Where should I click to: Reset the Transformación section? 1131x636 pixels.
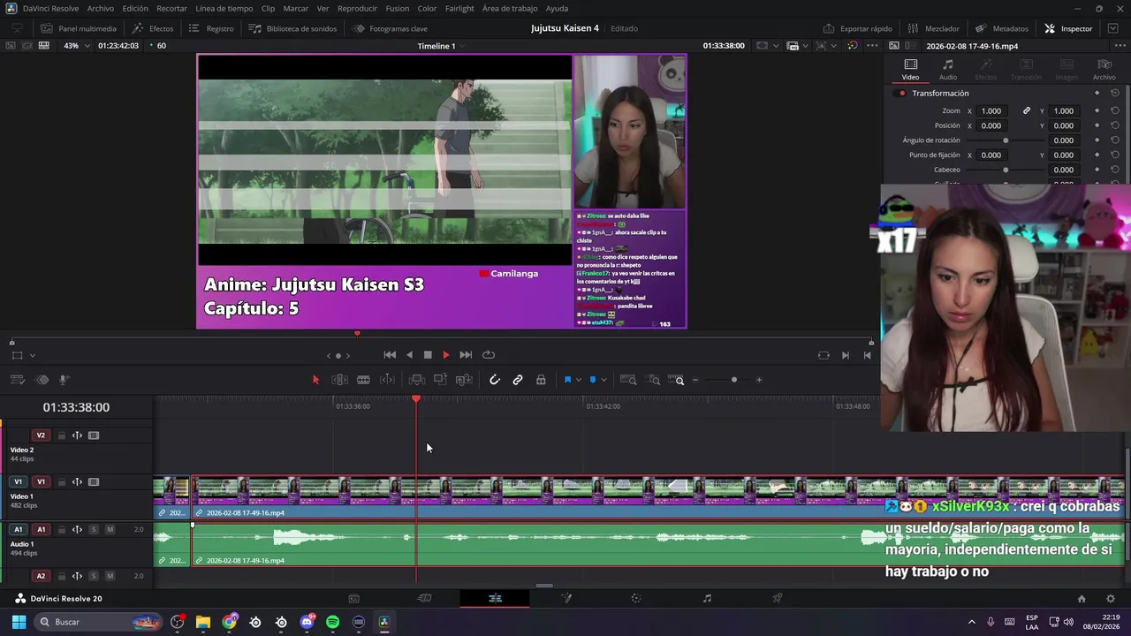1115,93
